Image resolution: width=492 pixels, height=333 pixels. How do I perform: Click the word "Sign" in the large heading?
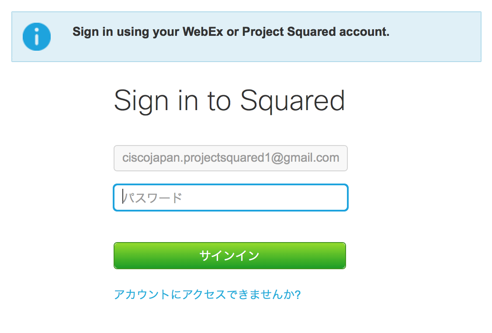click(141, 101)
